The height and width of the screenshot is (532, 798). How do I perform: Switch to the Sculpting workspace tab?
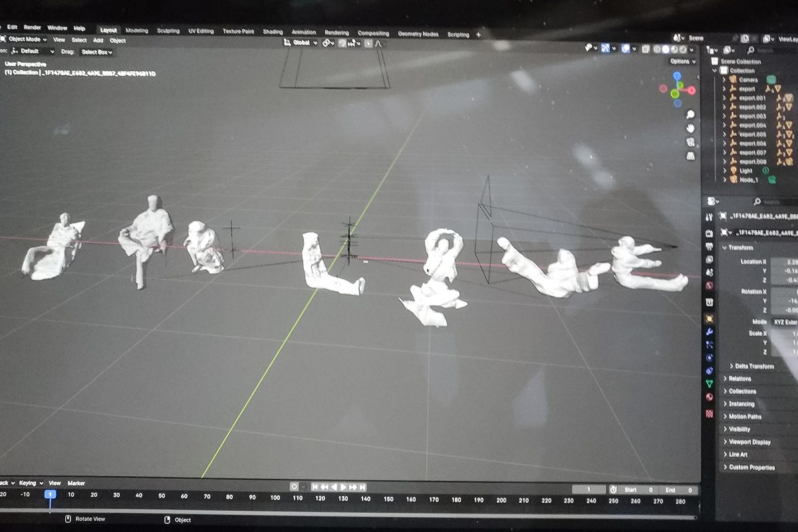click(168, 31)
